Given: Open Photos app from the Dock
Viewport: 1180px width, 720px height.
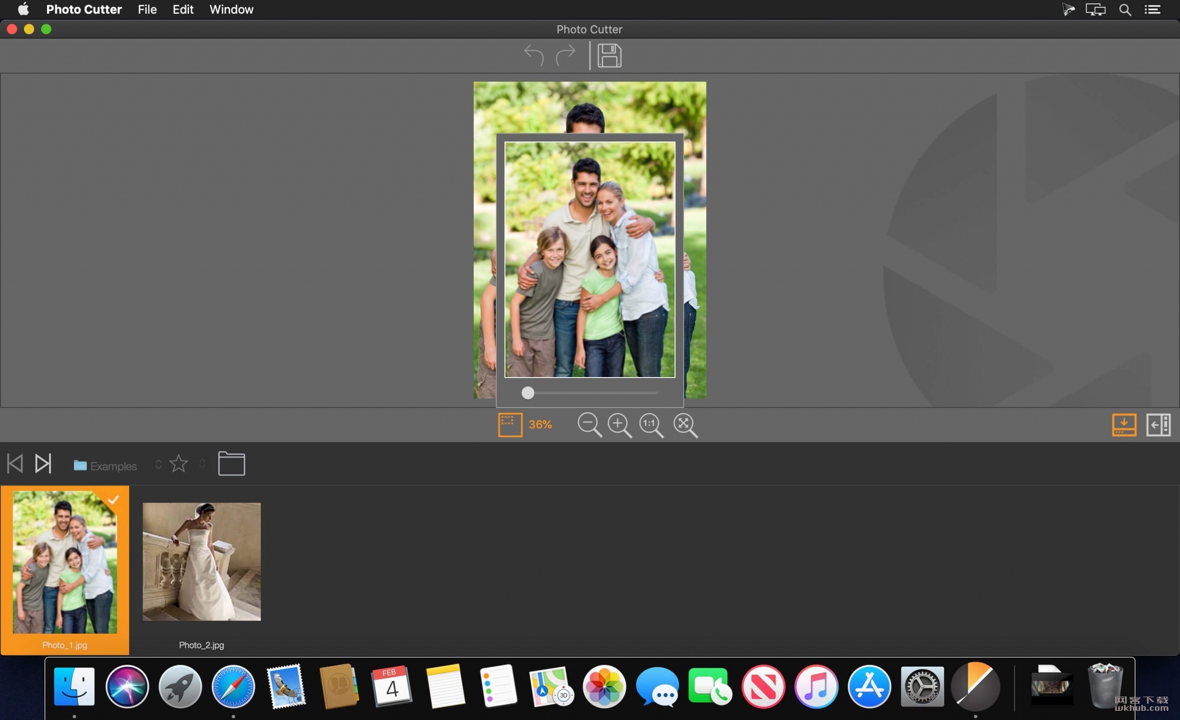Looking at the screenshot, I should point(604,686).
